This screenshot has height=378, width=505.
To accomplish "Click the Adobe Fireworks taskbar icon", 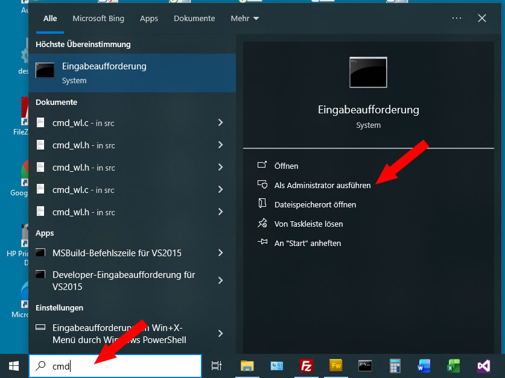I will tap(335, 365).
